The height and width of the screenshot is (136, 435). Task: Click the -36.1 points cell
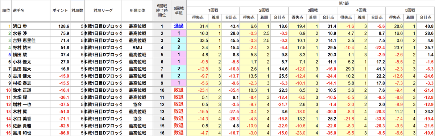[x=60, y=97]
